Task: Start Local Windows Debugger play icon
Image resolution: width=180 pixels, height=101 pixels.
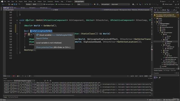Action: click(x=56, y=4)
